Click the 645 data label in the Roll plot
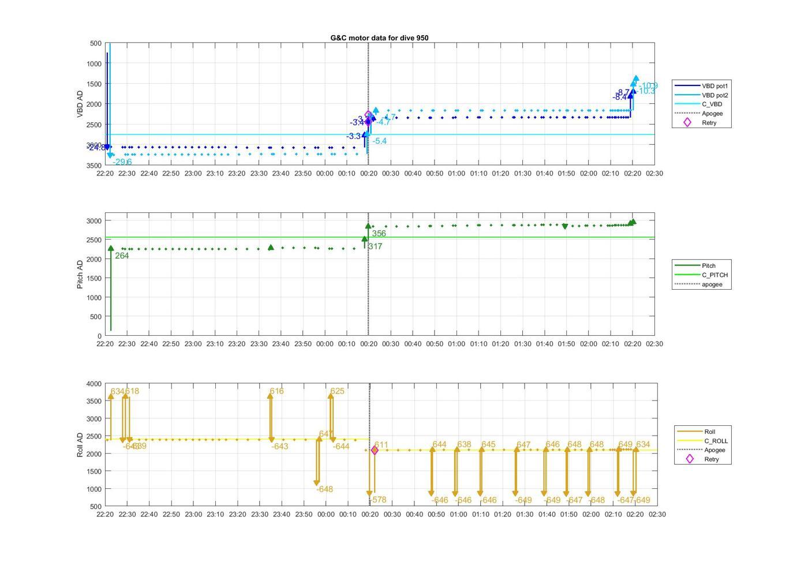This screenshot has width=808, height=569. pyautogui.click(x=488, y=444)
